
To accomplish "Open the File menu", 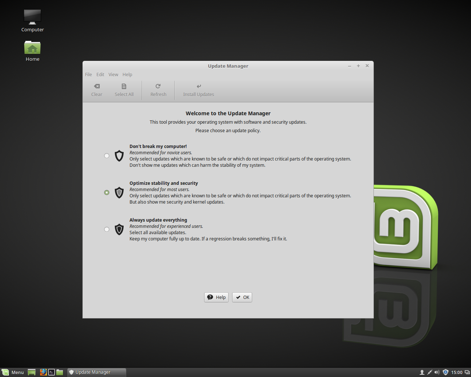I will [x=88, y=74].
